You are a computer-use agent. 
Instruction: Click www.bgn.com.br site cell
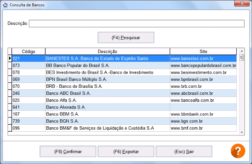click(x=204, y=121)
